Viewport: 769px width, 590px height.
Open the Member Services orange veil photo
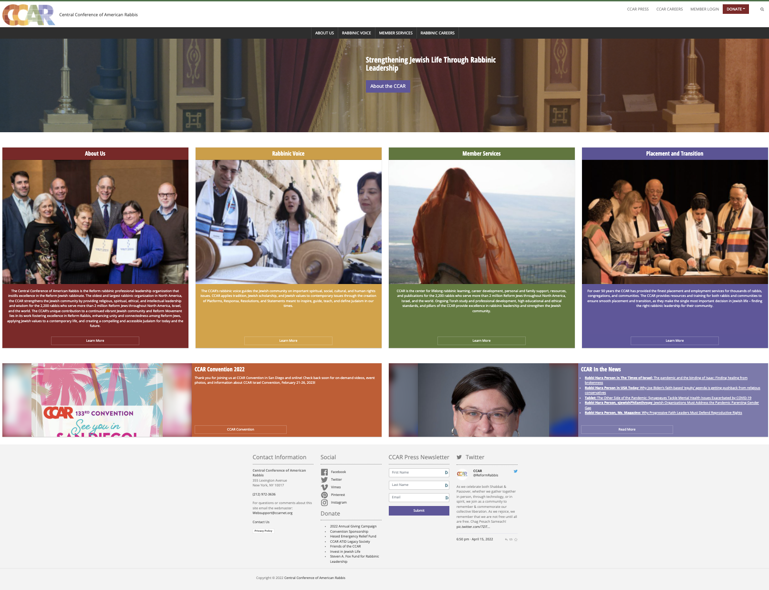coord(482,222)
